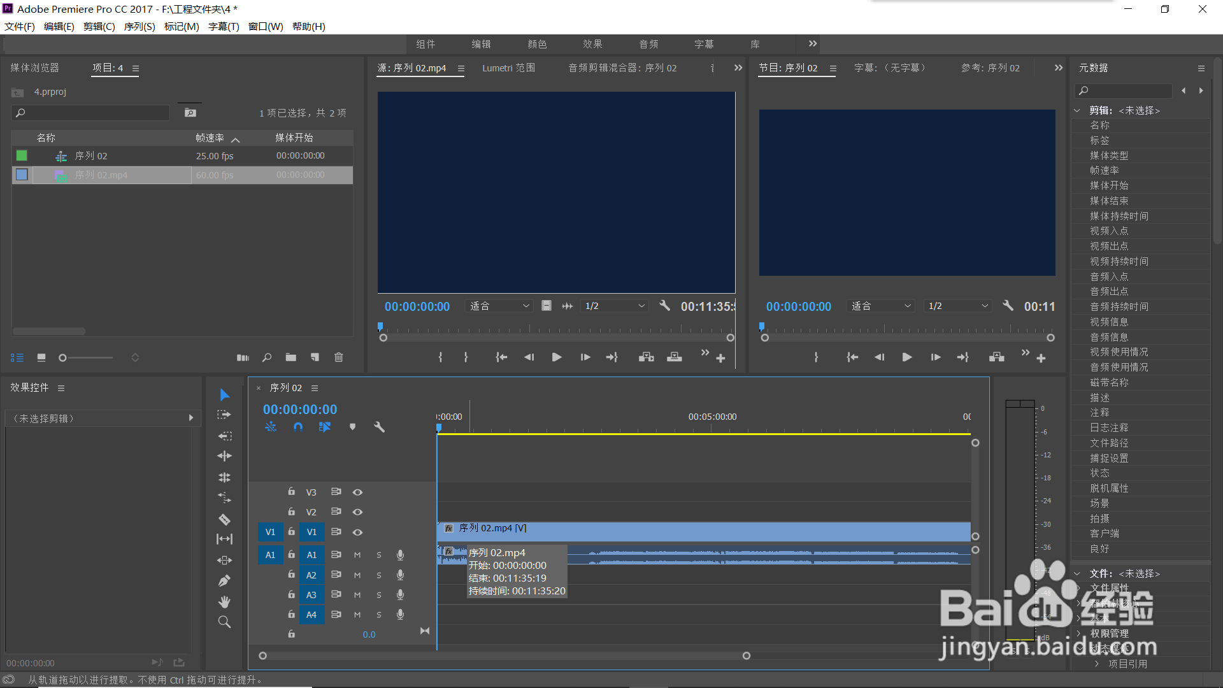Switch project panel to list view
Screen dimensions: 1223x688
17,358
